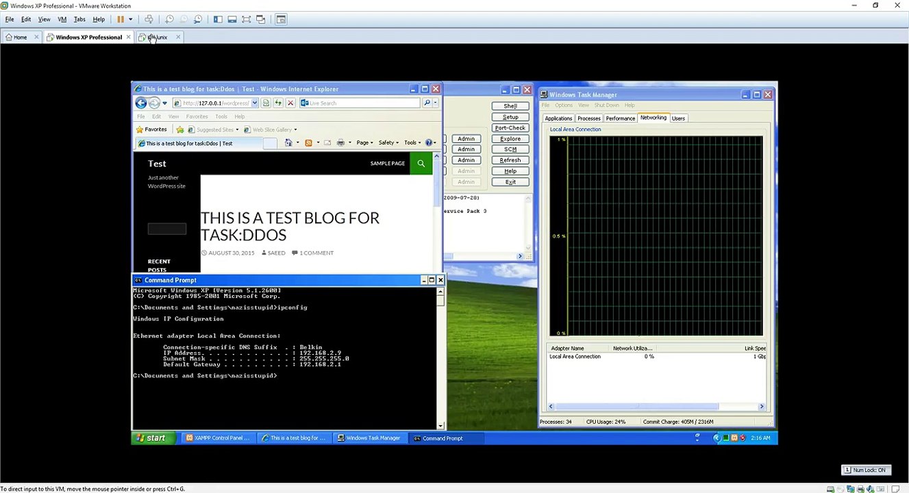
Task: Open VMware Tabs menu
Action: tap(79, 19)
